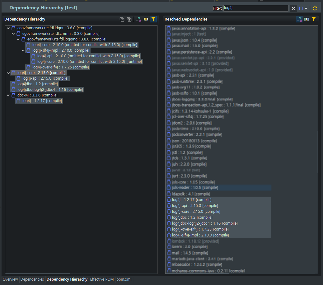The width and height of the screenshot is (323, 285).
Task: Click jar icon beside log4j-over-slf4j in hierarchy
Action: pos(28,67)
